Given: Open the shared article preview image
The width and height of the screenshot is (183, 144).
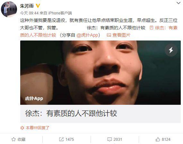Looking at the screenshot, I should point(100,73).
